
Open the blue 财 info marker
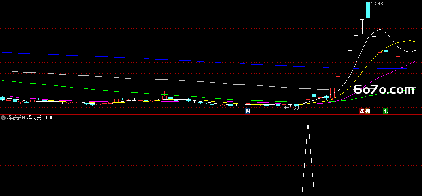[248, 111]
